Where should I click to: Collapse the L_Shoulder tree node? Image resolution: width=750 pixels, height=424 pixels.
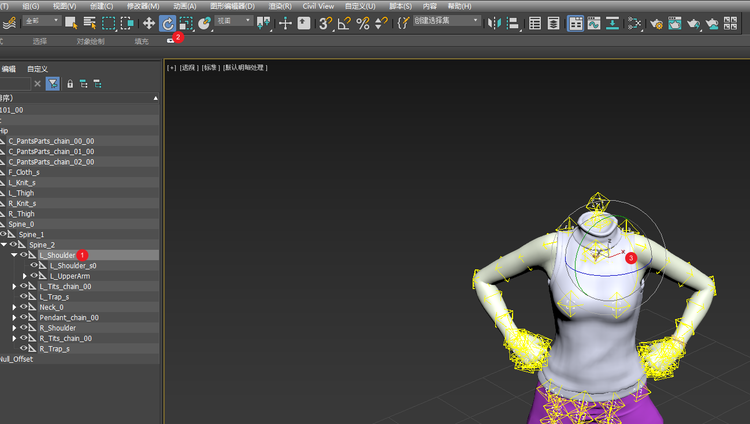[14, 255]
